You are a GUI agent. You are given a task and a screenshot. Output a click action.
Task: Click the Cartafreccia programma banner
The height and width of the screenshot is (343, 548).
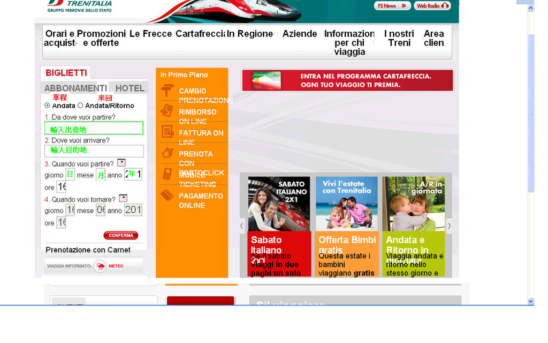point(347,80)
